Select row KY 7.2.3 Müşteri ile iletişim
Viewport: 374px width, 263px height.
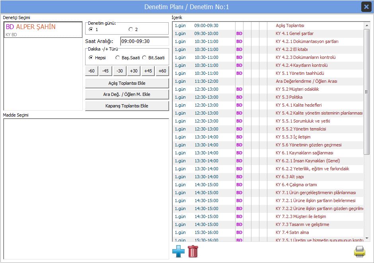click(x=268, y=216)
